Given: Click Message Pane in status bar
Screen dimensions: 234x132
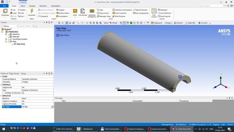Looking at the screenshot, I should pyautogui.click(x=167, y=125).
